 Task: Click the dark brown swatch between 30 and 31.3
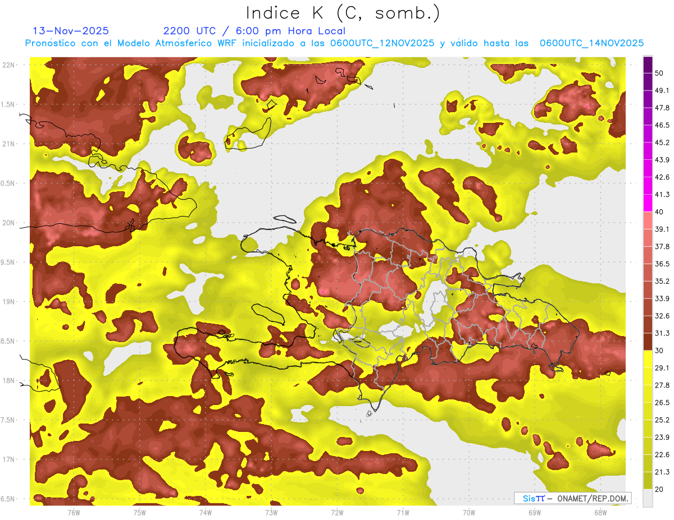pyautogui.click(x=648, y=342)
